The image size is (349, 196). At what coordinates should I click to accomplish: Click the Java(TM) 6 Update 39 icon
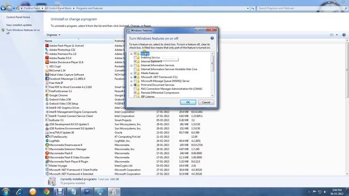[47, 133]
